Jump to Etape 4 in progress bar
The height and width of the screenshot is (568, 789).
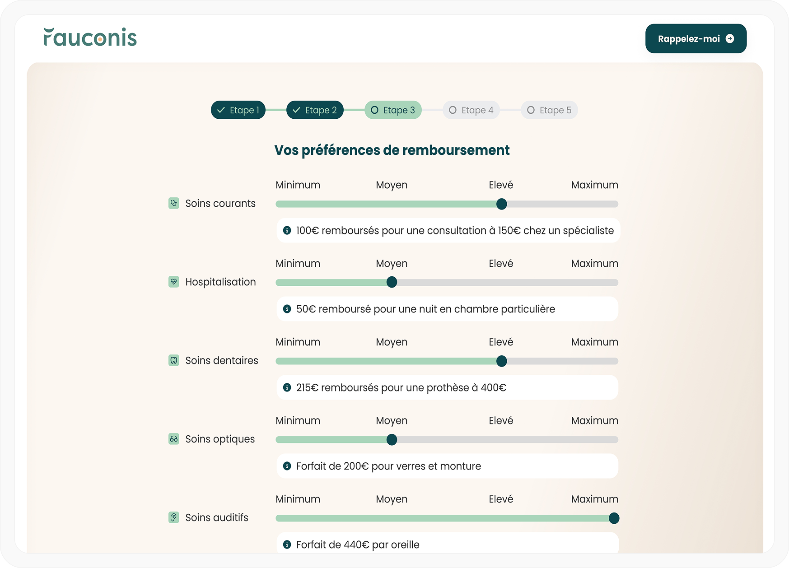pos(471,110)
